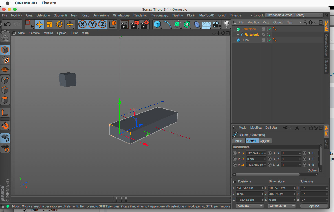The height and width of the screenshot is (212, 334).
Task: Open the spline pen tool
Action: tap(167, 24)
